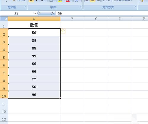
Task: Select cell A9 containing 56
Action: coord(34,87)
